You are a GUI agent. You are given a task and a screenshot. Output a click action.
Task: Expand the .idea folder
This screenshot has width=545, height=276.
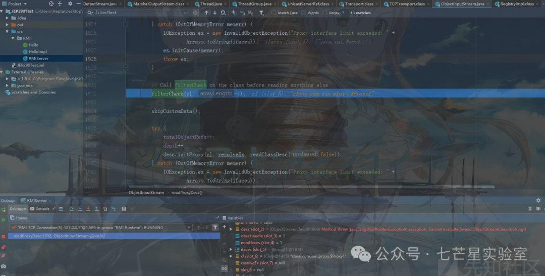click(7, 18)
